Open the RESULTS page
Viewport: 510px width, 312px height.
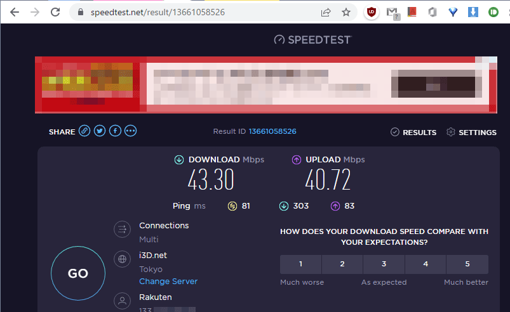coord(413,132)
